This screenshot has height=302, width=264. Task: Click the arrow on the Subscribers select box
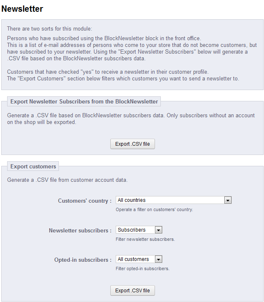point(158,230)
